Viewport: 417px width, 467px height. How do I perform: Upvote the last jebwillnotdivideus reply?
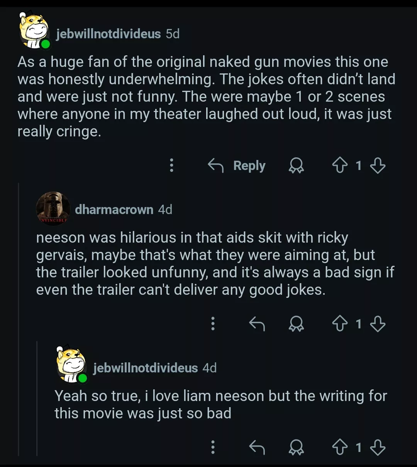tap(340, 447)
